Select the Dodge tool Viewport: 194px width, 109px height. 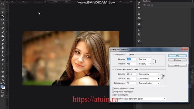(x=3, y=56)
